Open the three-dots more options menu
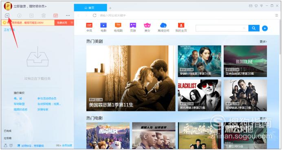282x150 pixels. pyautogui.click(x=68, y=15)
